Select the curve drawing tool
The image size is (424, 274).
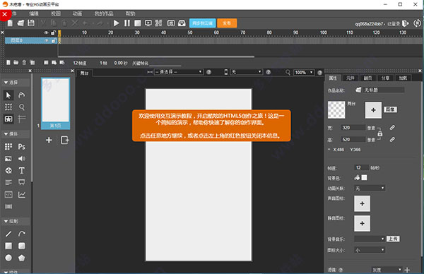tap(22, 234)
